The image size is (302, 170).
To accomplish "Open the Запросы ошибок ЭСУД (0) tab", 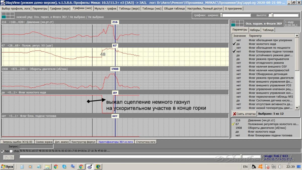I will (x=17, y=142).
